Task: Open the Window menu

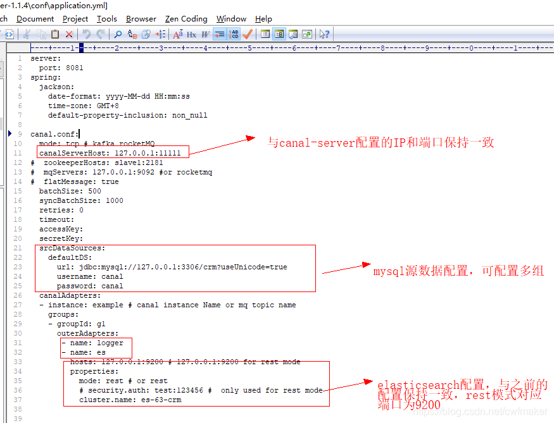Action: click(231, 19)
